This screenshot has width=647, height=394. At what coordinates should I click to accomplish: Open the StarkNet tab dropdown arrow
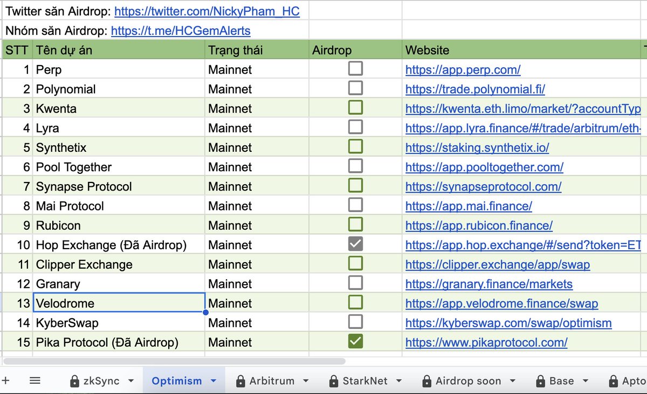[x=400, y=381]
